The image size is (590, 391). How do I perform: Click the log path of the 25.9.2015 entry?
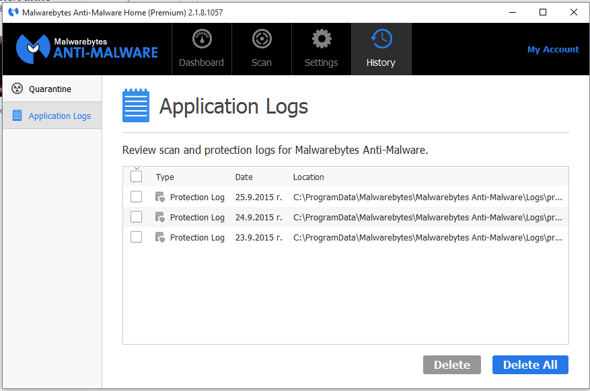(x=428, y=198)
